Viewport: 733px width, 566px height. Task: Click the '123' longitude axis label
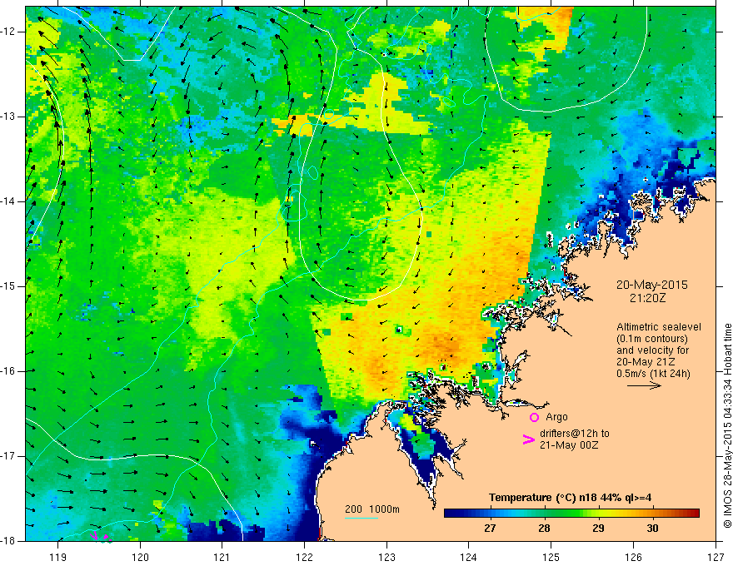[386, 557]
